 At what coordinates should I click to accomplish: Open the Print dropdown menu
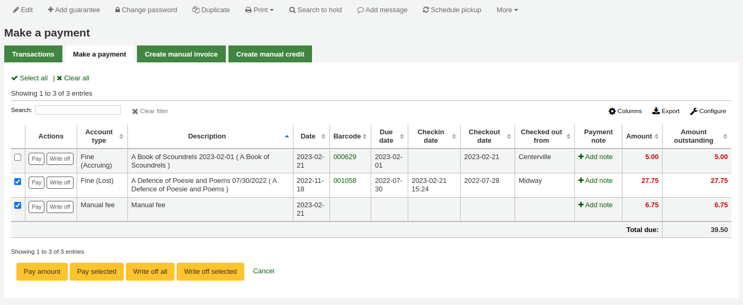click(259, 10)
